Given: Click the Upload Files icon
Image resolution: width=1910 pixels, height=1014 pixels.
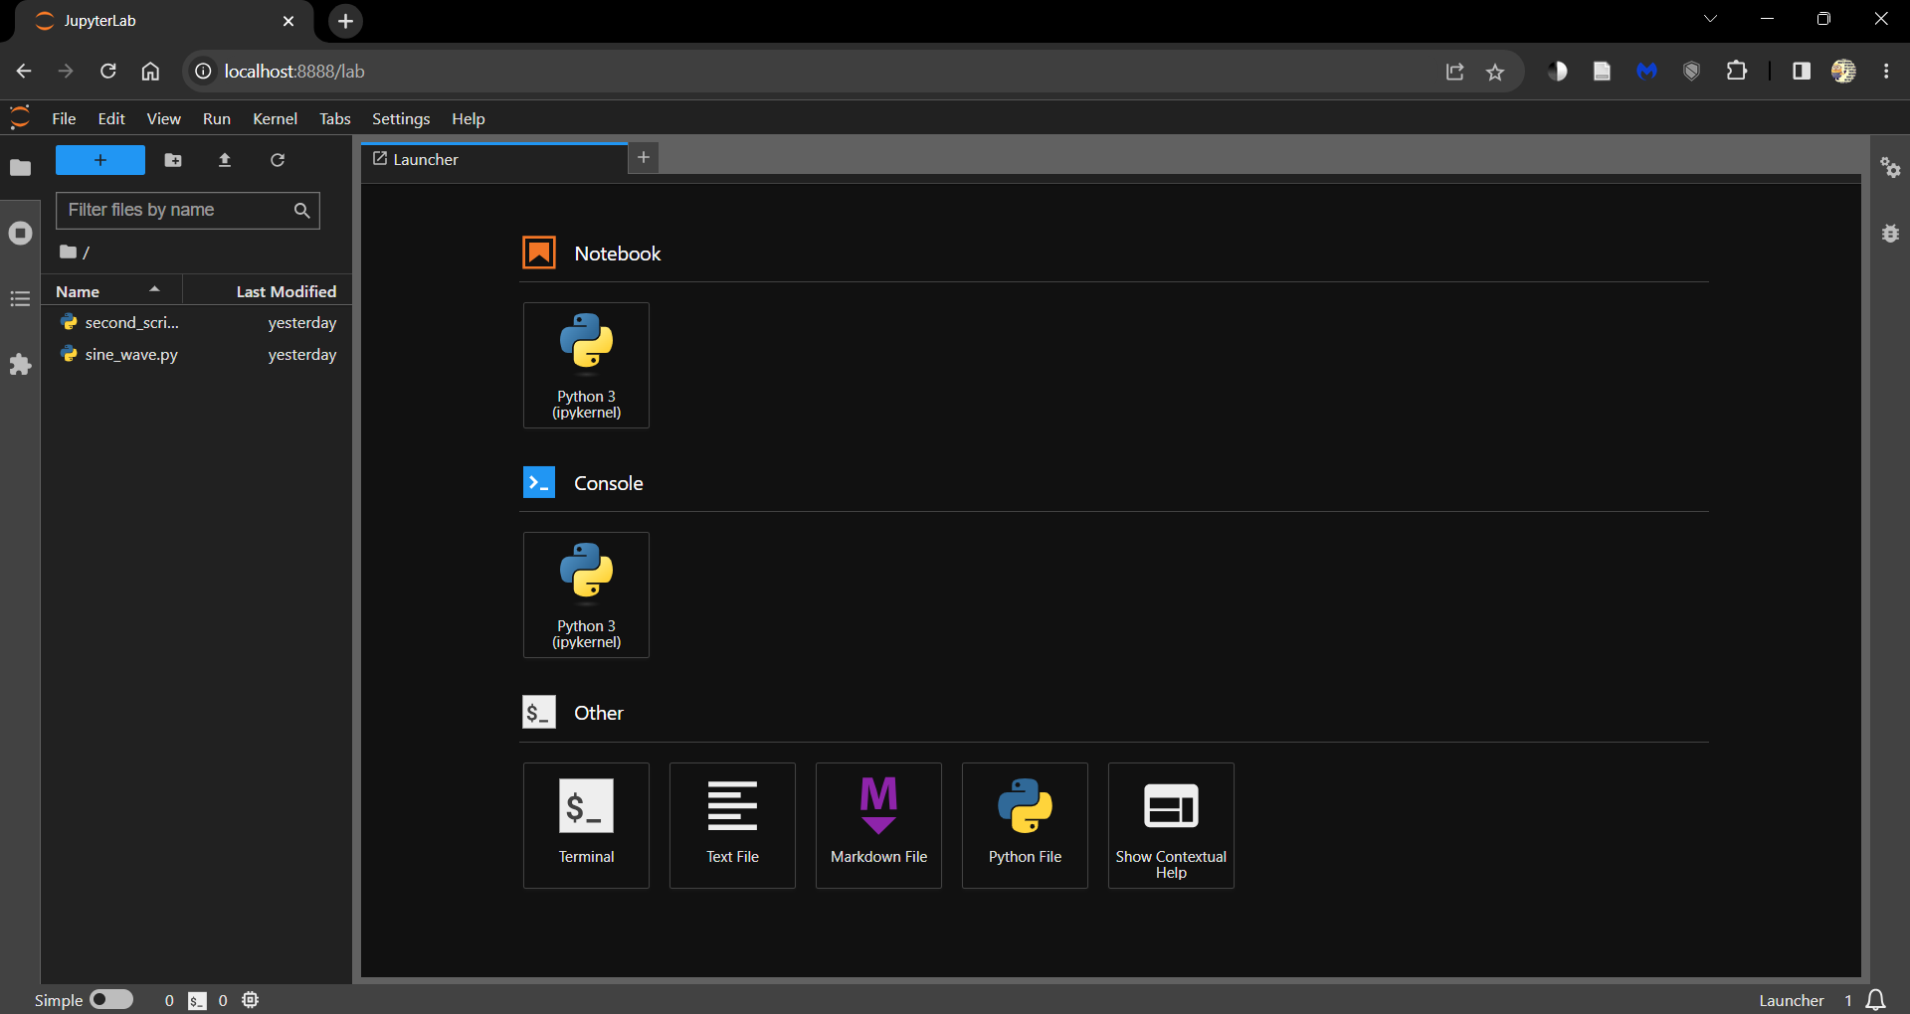Looking at the screenshot, I should (x=225, y=160).
